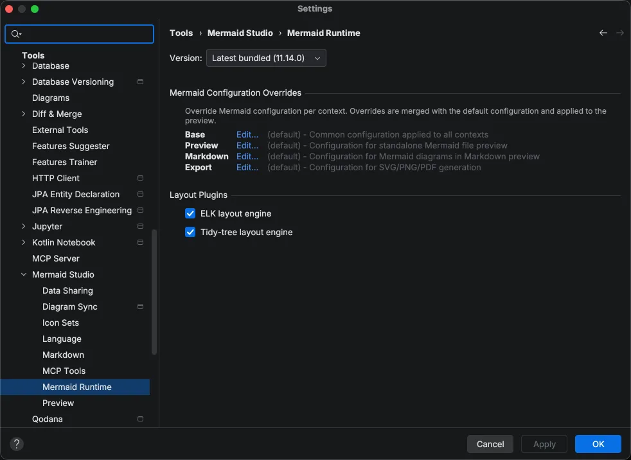The width and height of the screenshot is (631, 460).
Task: Select Qodana in settings tree
Action: click(x=48, y=419)
